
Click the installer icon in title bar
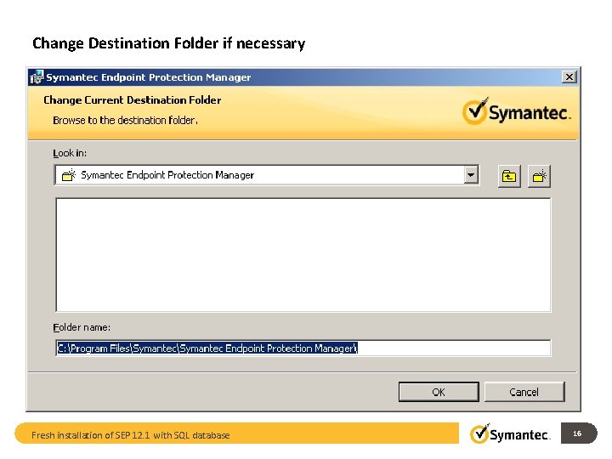coord(37,76)
